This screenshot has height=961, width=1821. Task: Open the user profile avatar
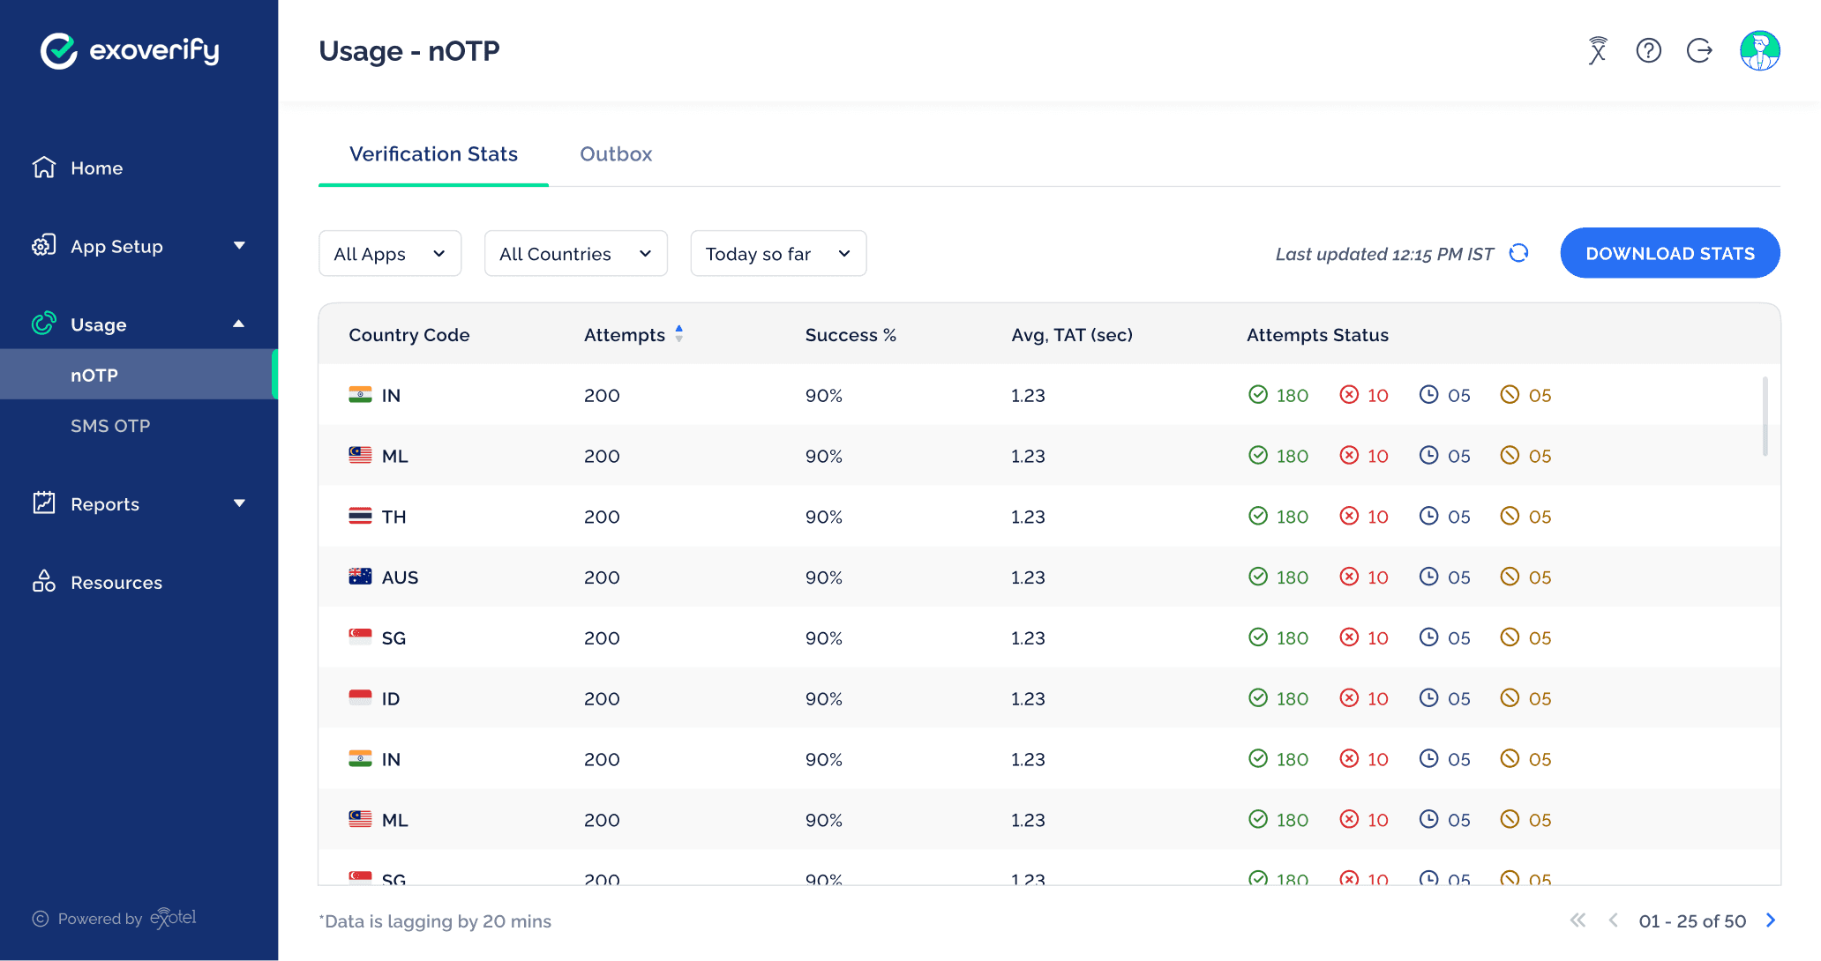[x=1759, y=51]
